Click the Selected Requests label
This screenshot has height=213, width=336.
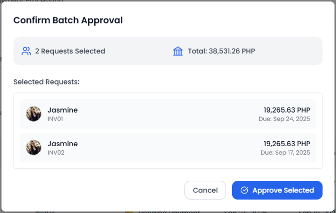(x=47, y=81)
